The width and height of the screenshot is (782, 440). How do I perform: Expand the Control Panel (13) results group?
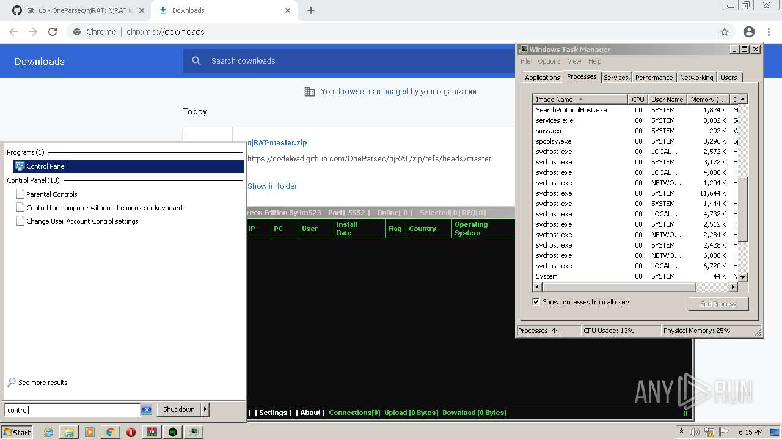[34, 180]
